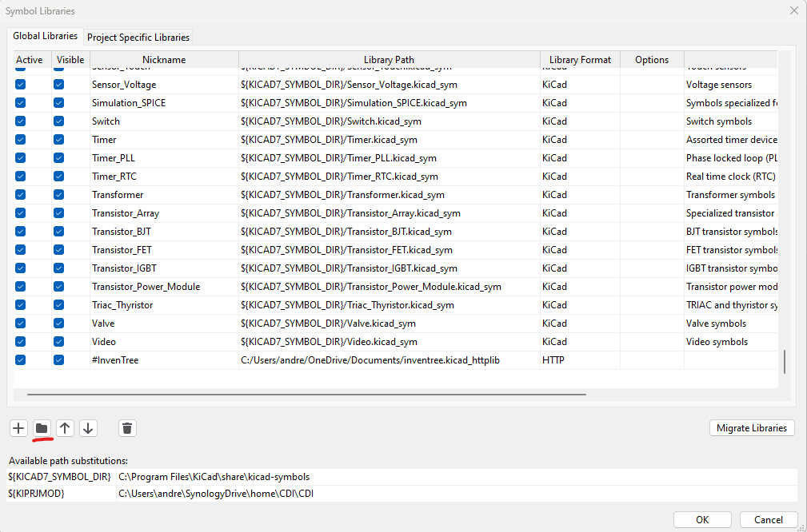Select the Transistor_IGBT nickname cell
This screenshot has height=532, width=807.
[164, 268]
